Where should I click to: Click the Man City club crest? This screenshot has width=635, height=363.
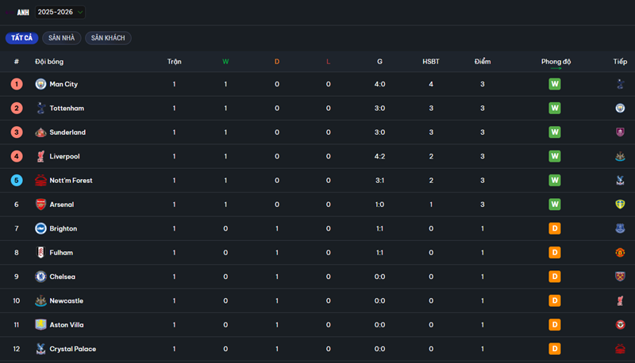click(x=40, y=84)
